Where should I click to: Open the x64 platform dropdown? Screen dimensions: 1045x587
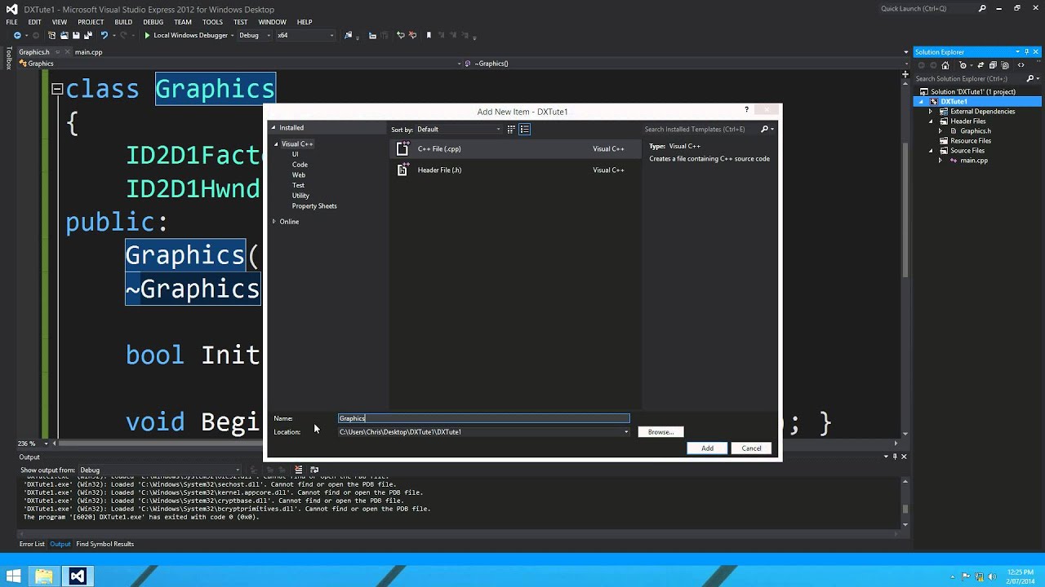(x=305, y=36)
